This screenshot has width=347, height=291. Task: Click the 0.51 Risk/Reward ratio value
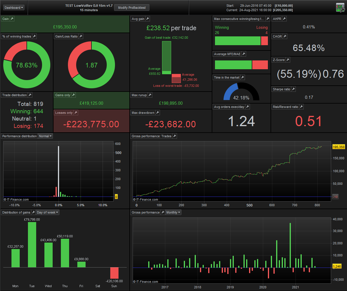coord(308,121)
